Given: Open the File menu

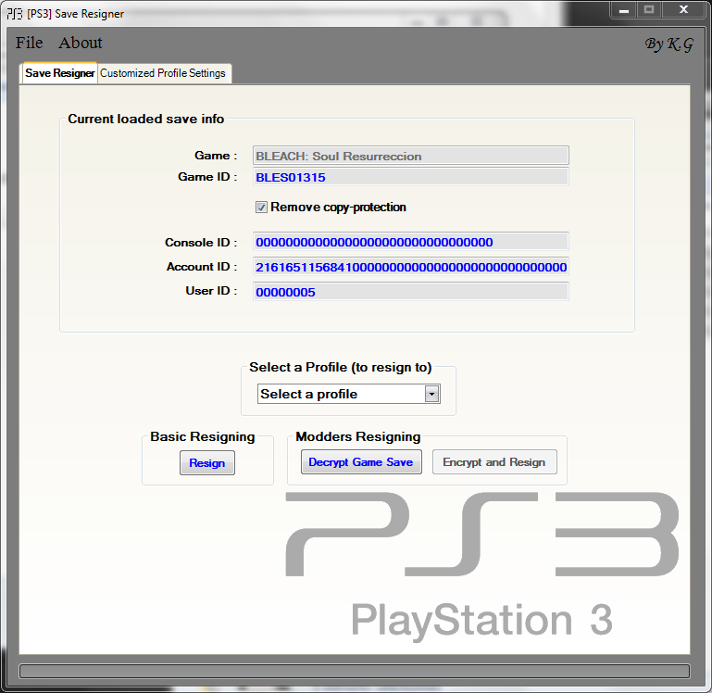Looking at the screenshot, I should [29, 43].
